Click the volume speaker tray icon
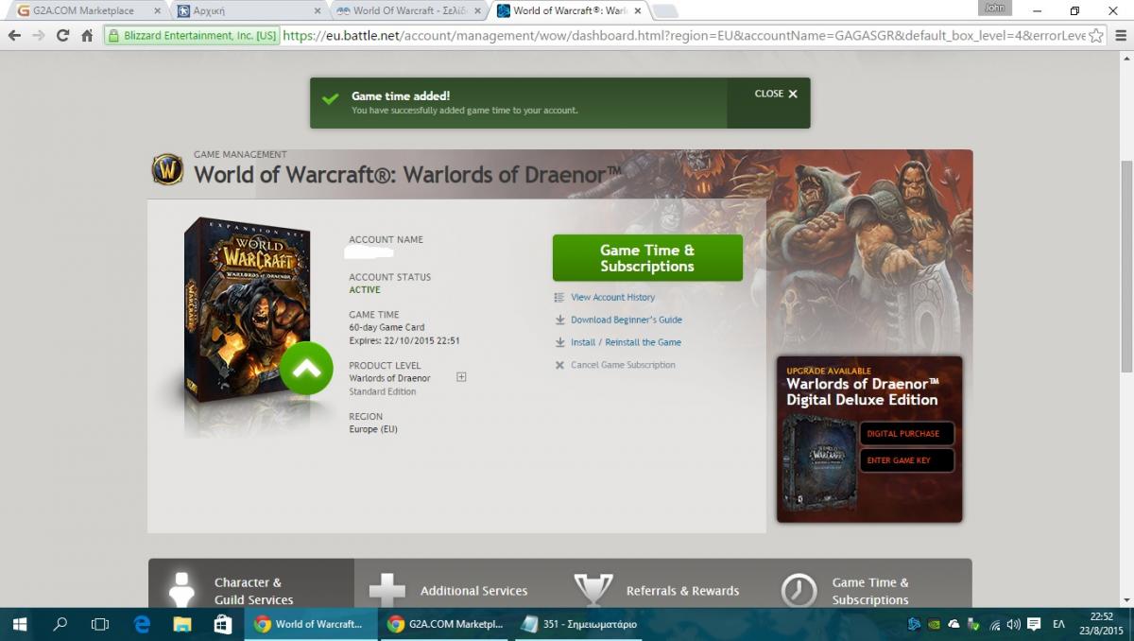This screenshot has height=641, width=1134. 1014,624
